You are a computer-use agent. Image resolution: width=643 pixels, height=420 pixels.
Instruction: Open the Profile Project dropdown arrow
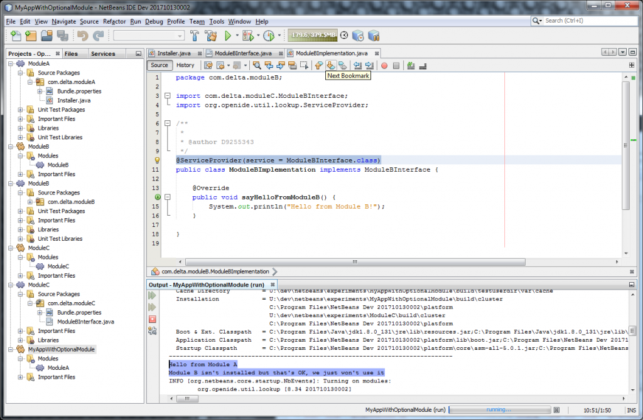pyautogui.click(x=279, y=36)
